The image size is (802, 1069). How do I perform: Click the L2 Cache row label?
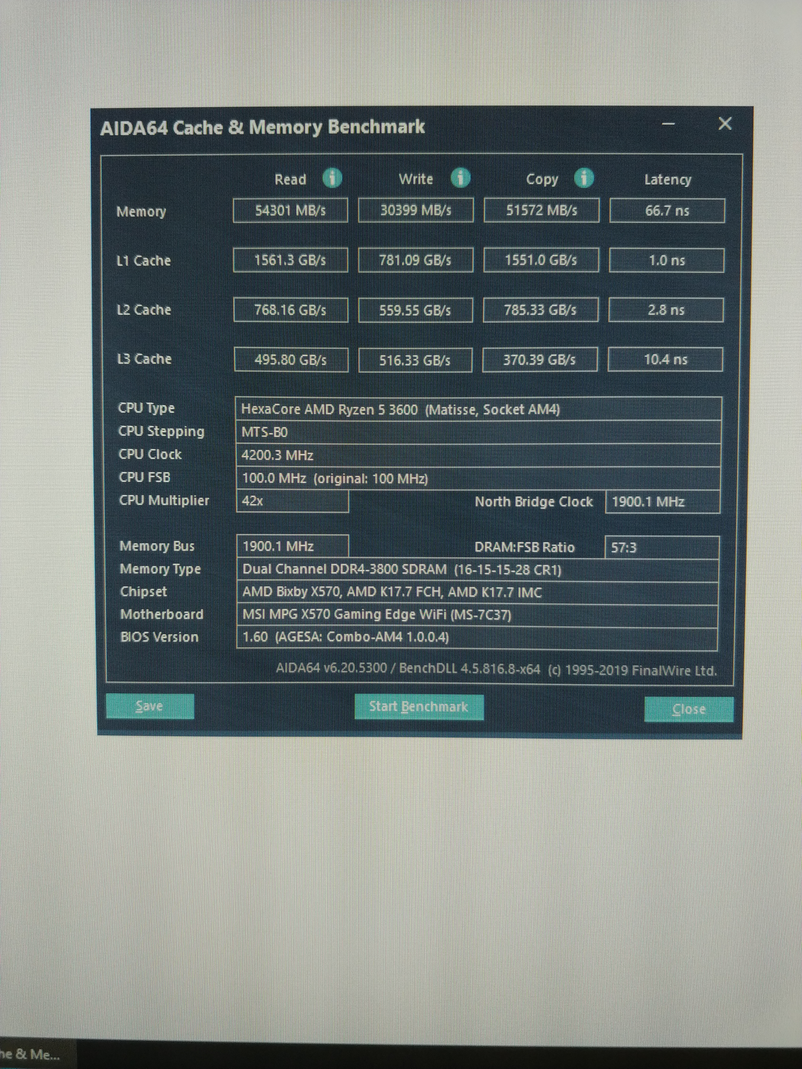[x=144, y=310]
